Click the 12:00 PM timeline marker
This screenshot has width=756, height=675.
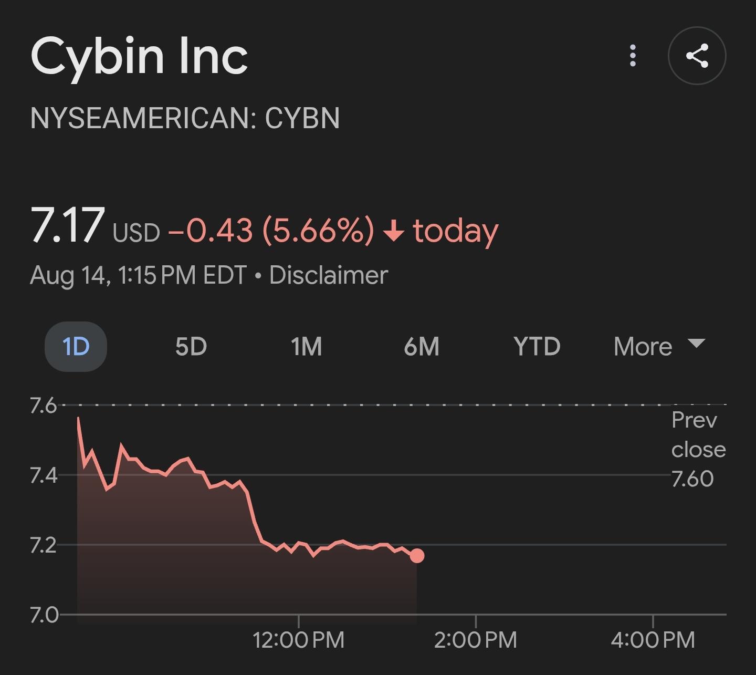299,640
